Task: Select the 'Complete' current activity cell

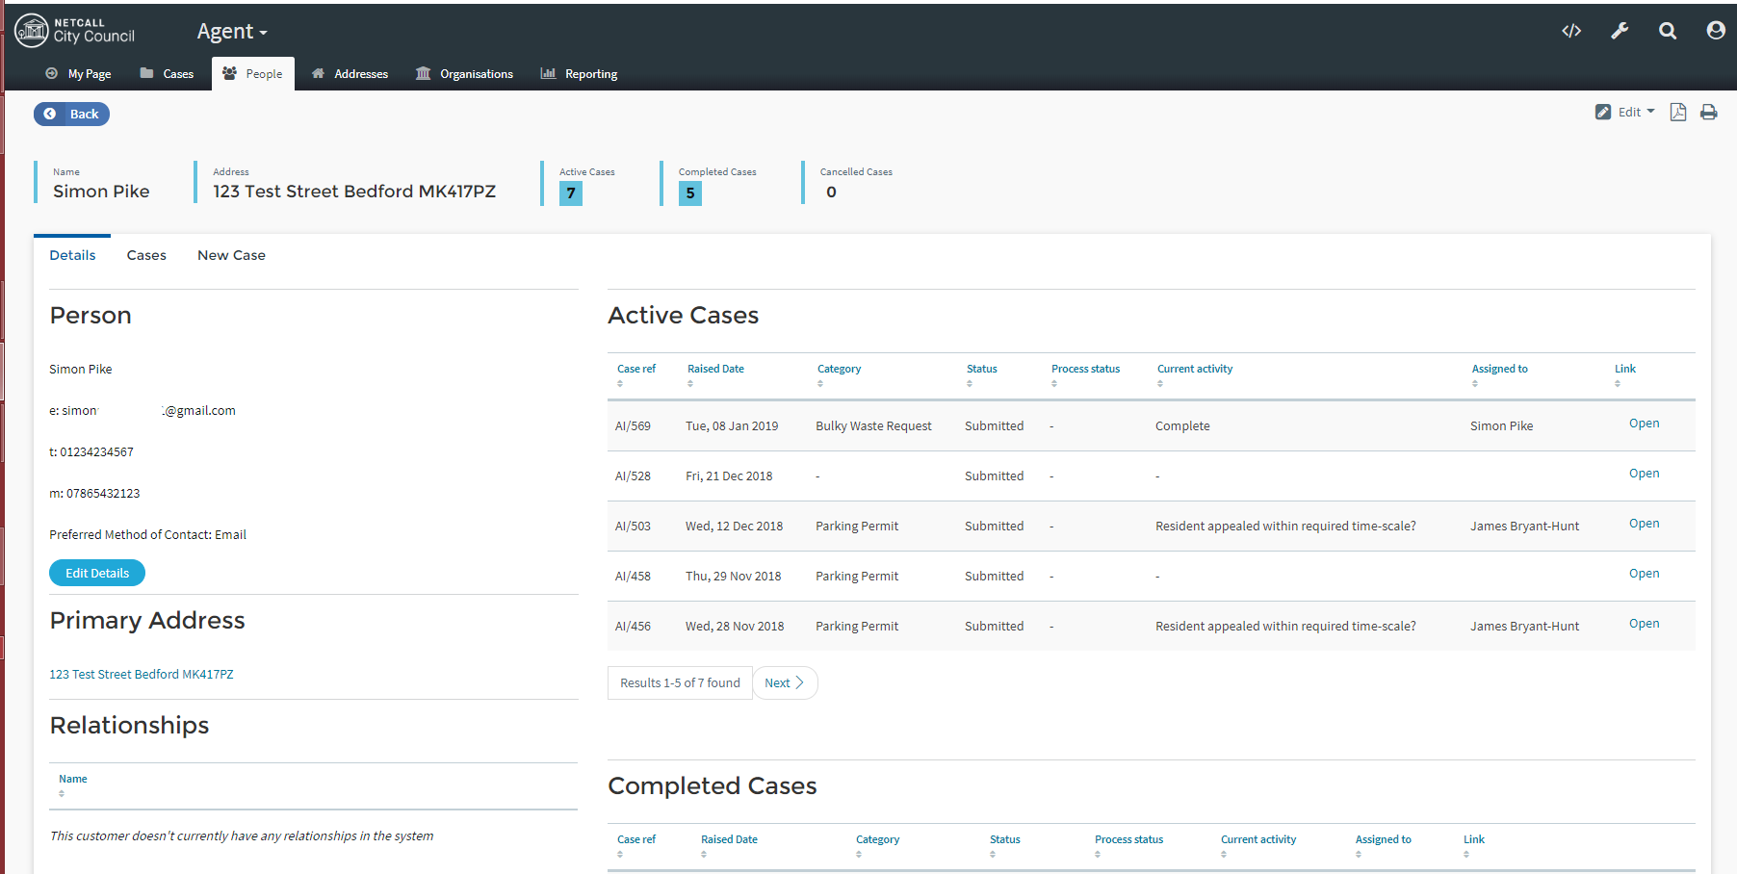Action: [1182, 426]
